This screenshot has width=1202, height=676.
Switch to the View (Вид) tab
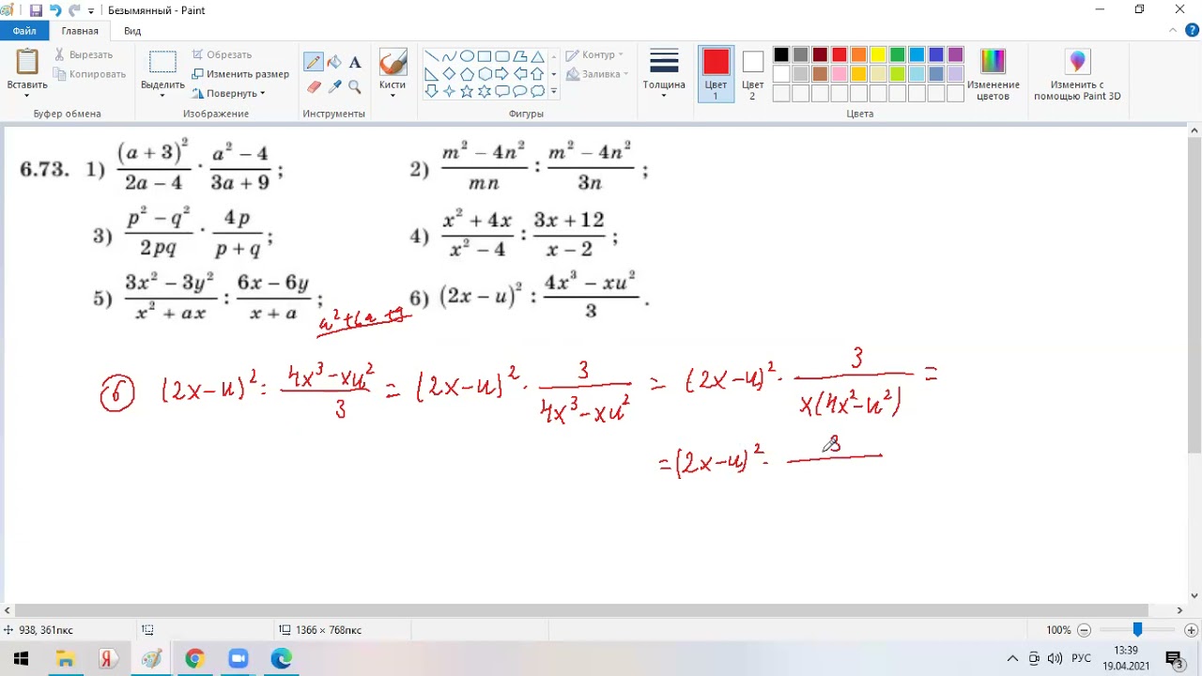pos(132,31)
